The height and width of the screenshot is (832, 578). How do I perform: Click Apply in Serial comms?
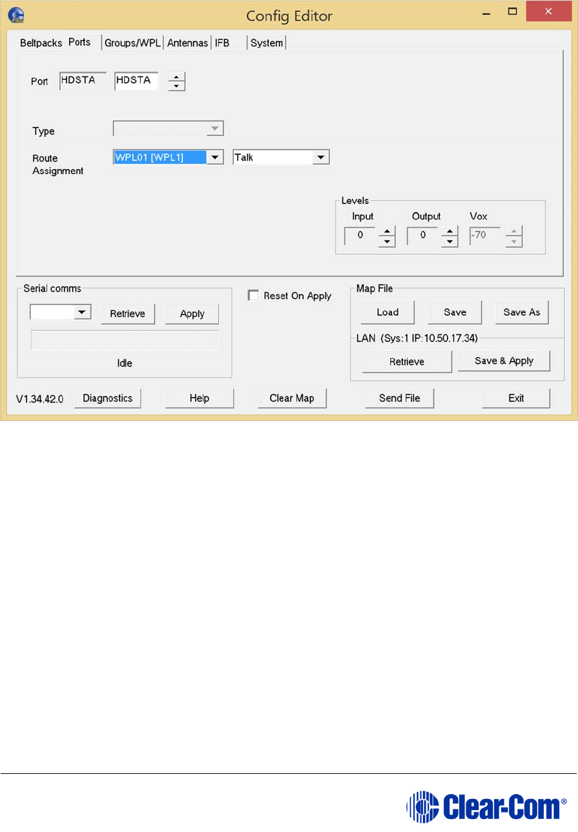pyautogui.click(x=192, y=314)
